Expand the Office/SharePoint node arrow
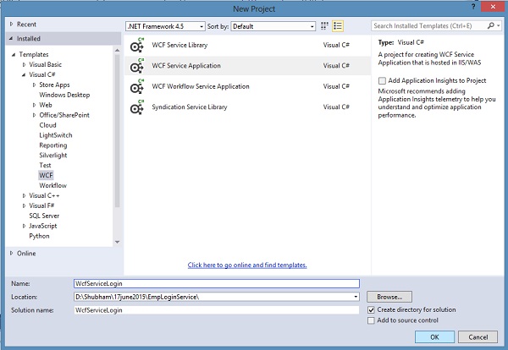 pos(34,115)
